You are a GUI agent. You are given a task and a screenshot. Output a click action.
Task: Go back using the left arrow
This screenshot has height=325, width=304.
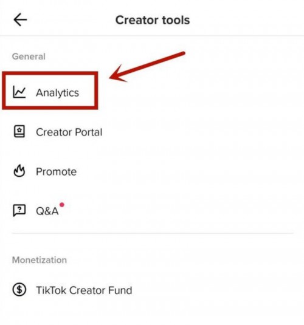point(20,19)
